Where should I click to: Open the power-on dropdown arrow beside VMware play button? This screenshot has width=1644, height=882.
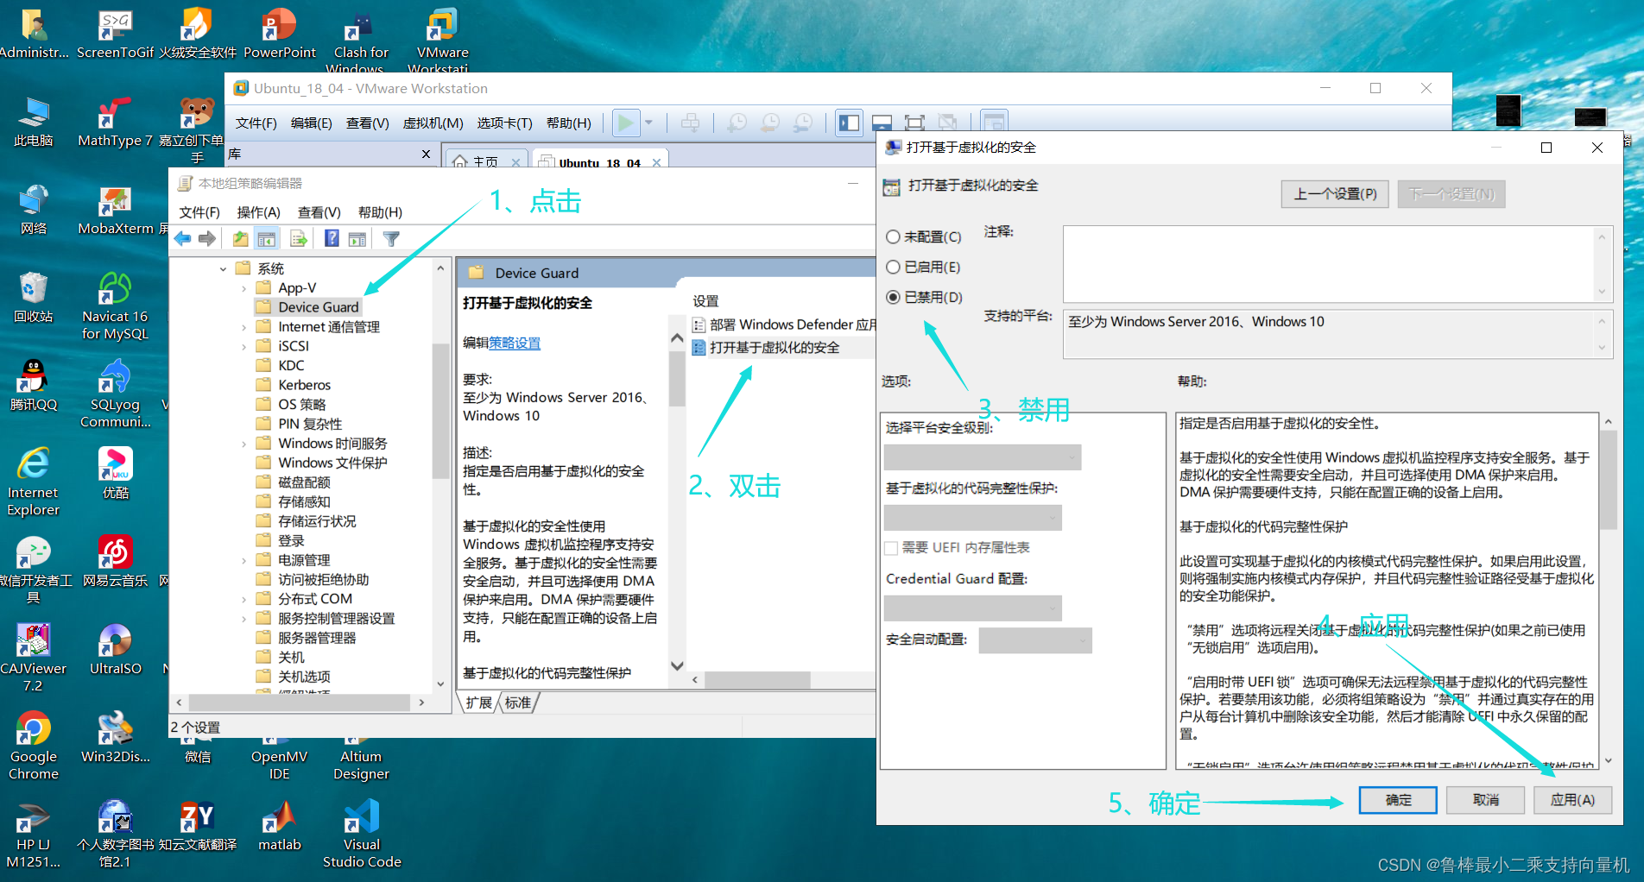[x=648, y=123]
